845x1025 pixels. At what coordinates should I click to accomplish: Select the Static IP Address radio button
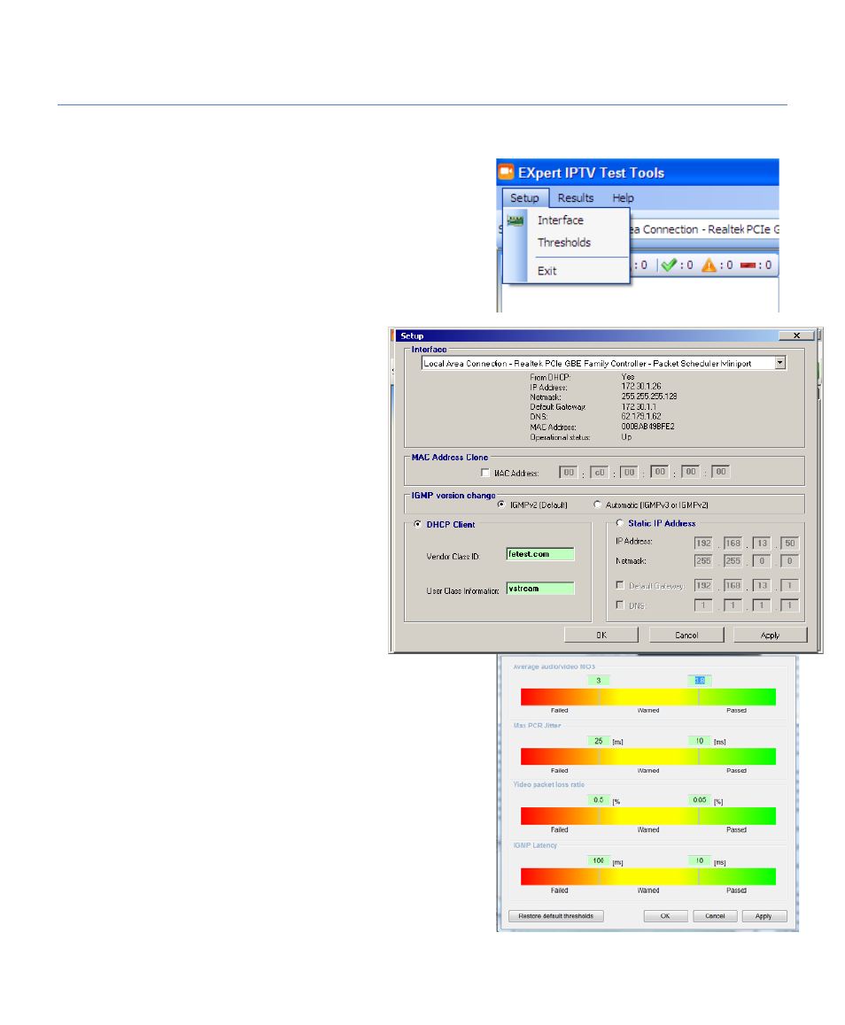click(x=619, y=523)
